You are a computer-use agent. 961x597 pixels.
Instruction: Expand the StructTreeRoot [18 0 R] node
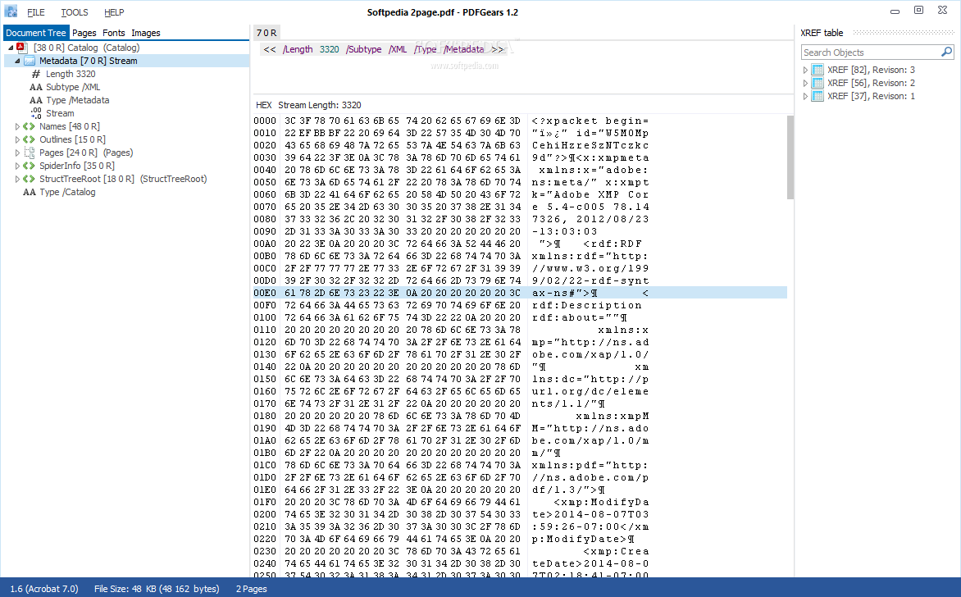17,180
